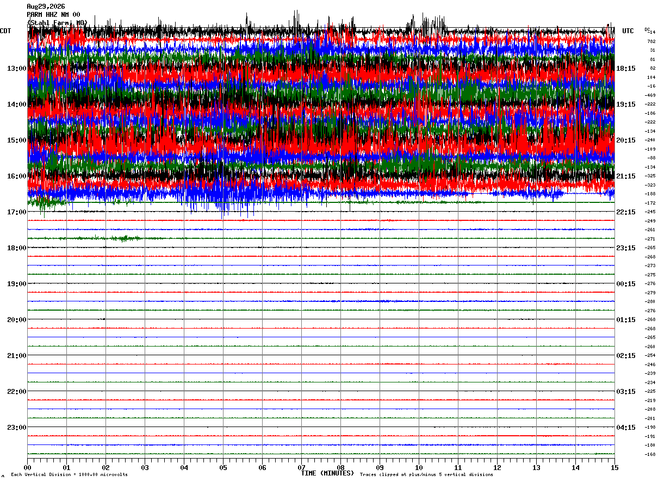Click the 22:15 UTC time label
The height and width of the screenshot is (482, 658).
(625, 212)
